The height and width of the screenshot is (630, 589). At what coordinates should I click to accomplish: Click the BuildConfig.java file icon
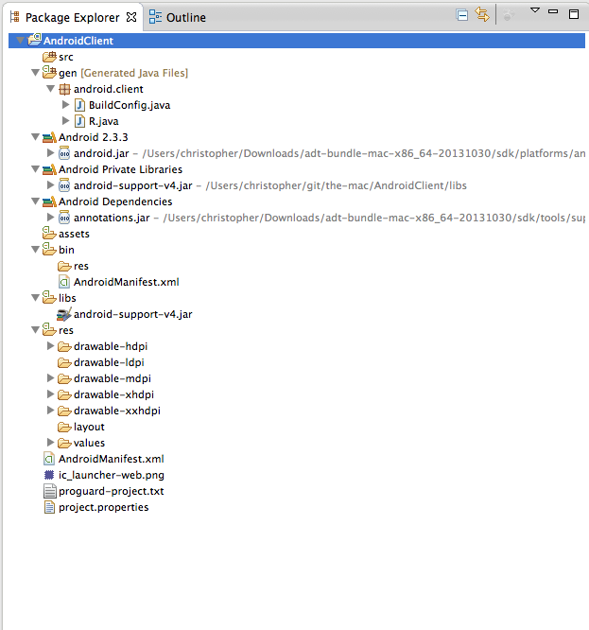(80, 105)
